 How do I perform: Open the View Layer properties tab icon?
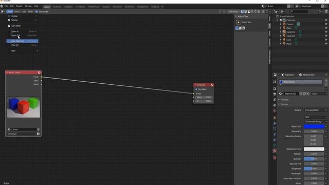pos(275,100)
